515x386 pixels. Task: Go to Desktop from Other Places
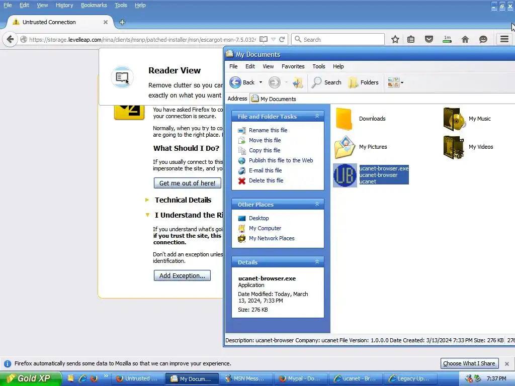click(x=259, y=218)
